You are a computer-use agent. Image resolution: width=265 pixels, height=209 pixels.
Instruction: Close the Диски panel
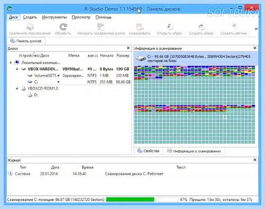point(128,48)
